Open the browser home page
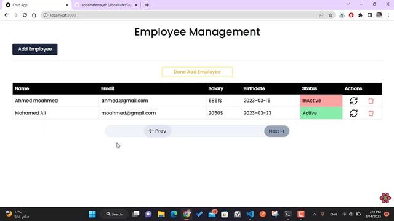Screen dimensions: 394x221 [34, 15]
